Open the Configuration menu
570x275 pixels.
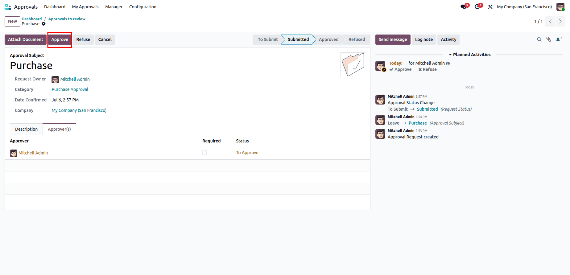(143, 7)
